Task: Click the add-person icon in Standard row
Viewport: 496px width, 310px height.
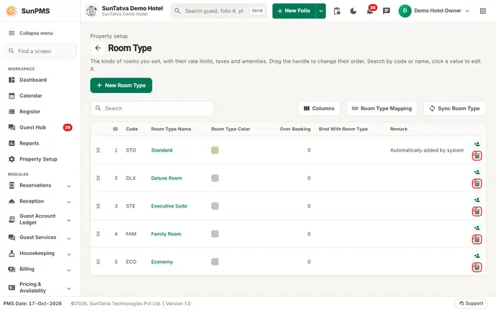Action: click(x=477, y=144)
